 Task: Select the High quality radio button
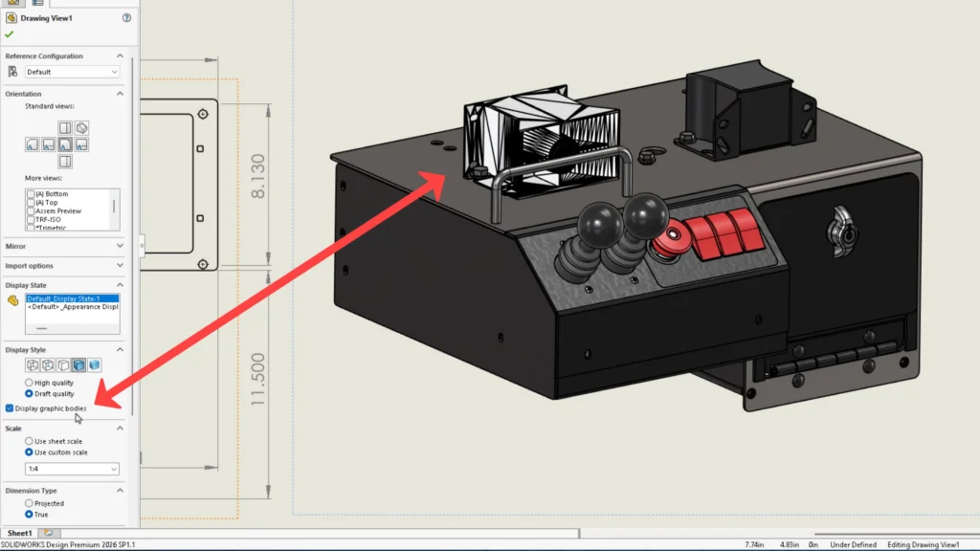point(29,383)
